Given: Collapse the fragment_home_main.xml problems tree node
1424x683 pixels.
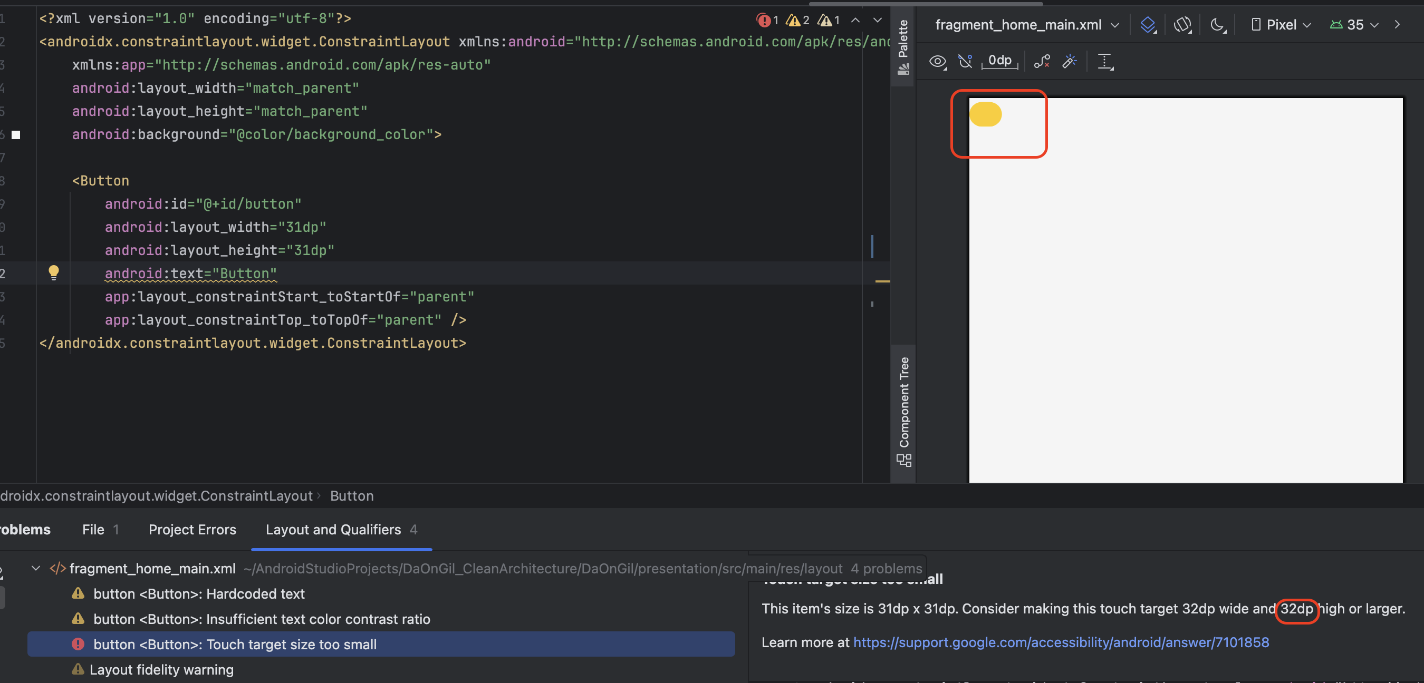Looking at the screenshot, I should [x=36, y=568].
